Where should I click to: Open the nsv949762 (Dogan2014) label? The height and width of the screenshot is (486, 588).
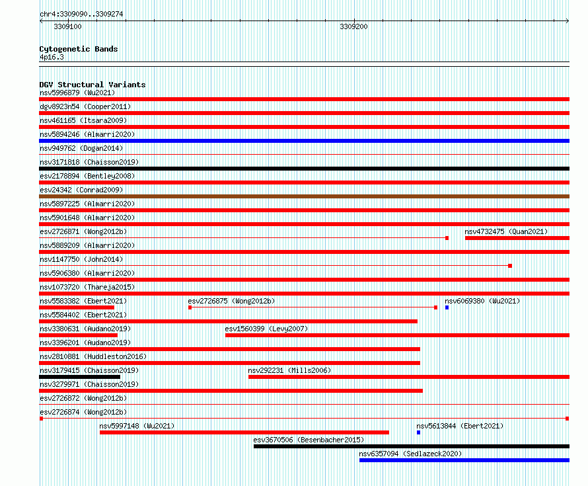pos(81,148)
